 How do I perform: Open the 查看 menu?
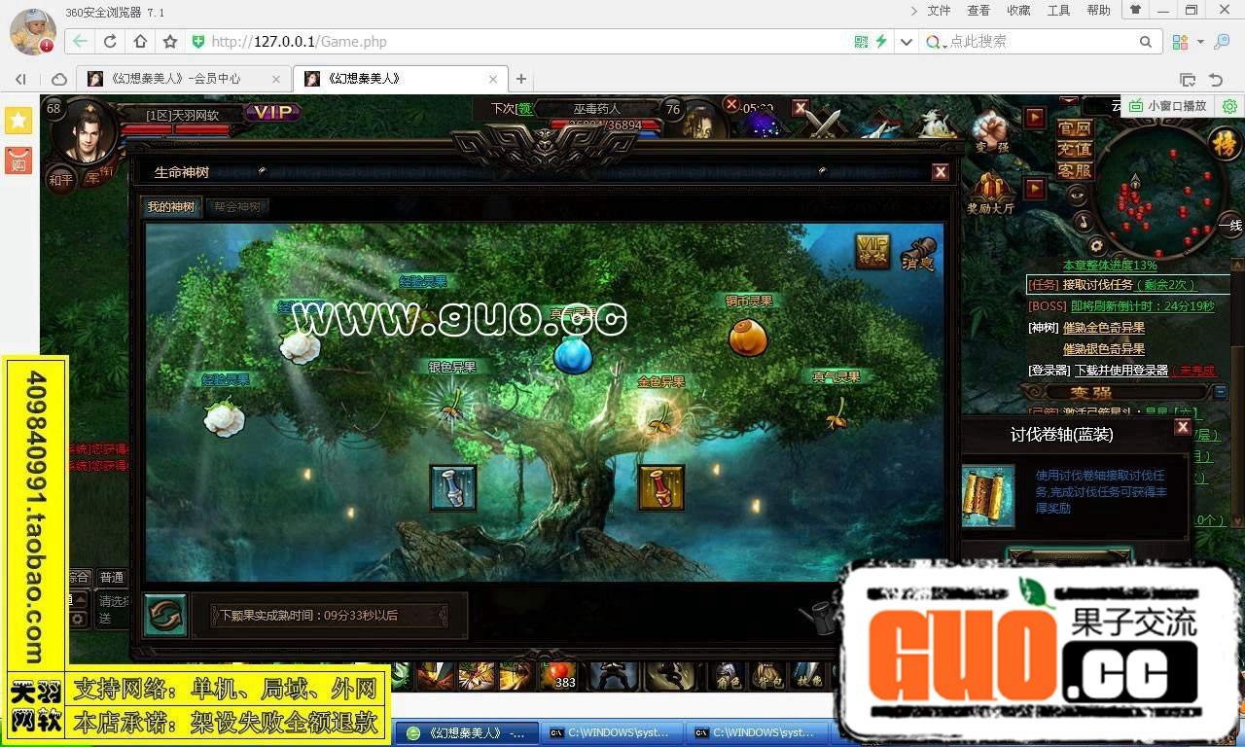[978, 11]
